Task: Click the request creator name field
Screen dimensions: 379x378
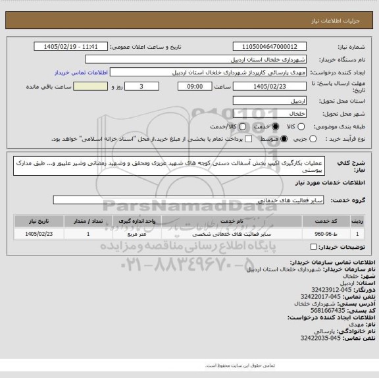Action: coord(208,72)
